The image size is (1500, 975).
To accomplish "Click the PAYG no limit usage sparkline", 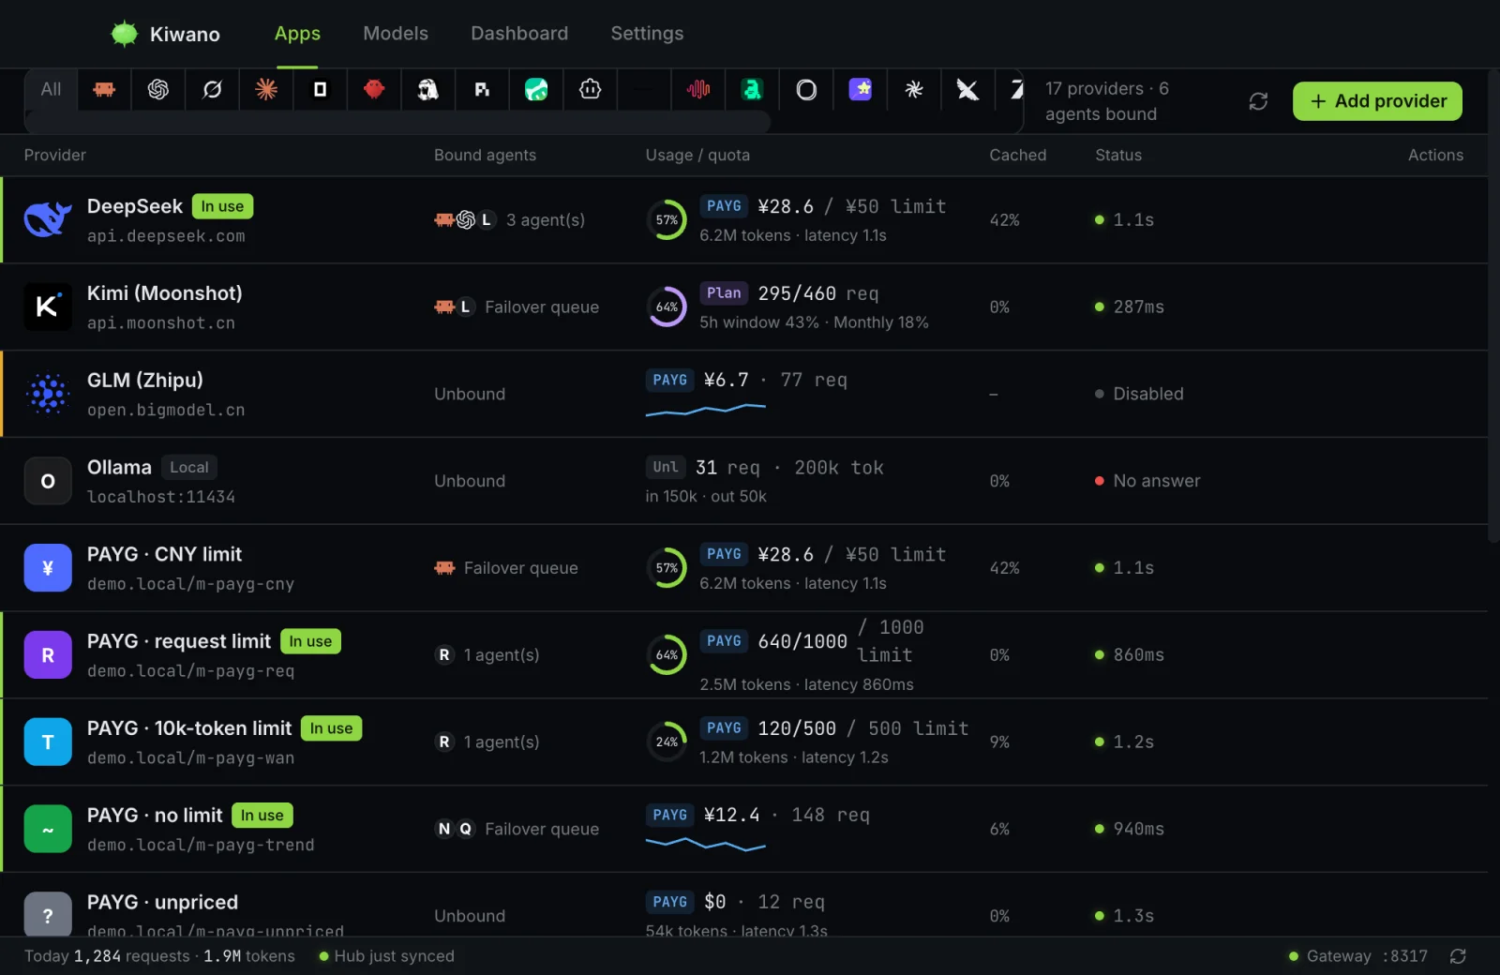I will 706,845.
